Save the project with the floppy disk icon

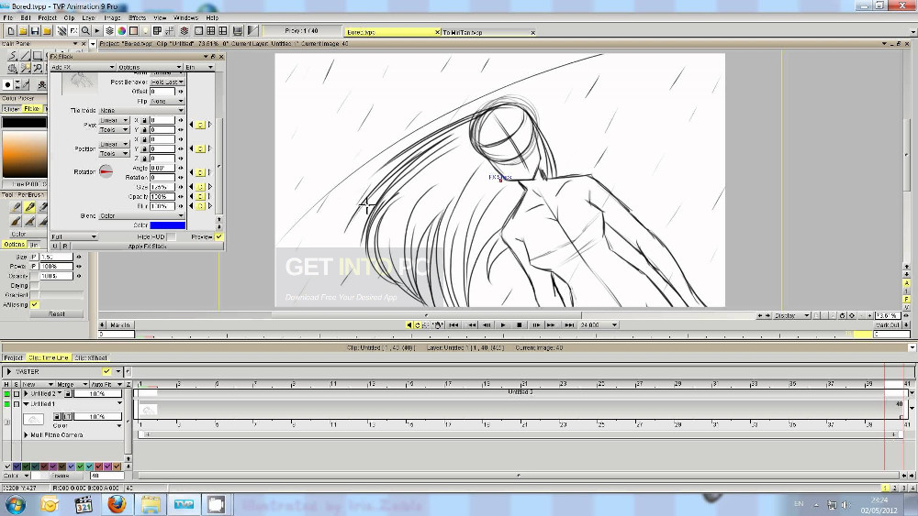pos(35,30)
